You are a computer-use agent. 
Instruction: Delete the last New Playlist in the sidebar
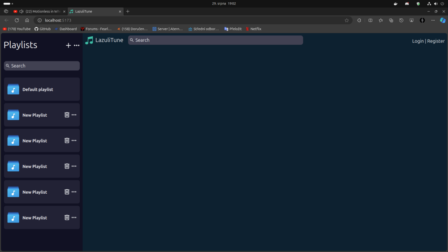pos(67,217)
